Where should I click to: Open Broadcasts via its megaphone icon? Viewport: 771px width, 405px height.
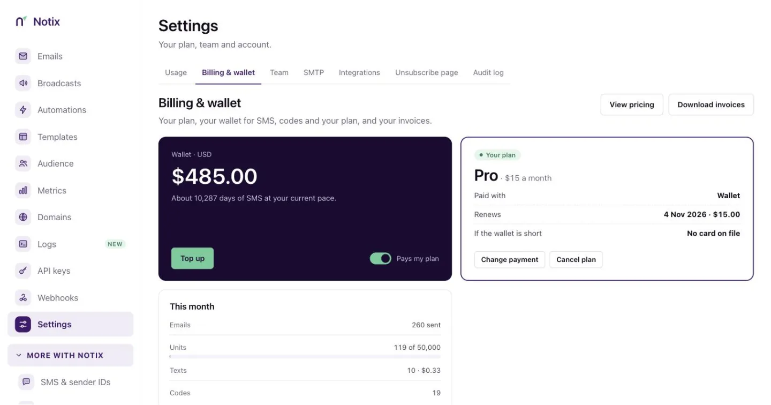pyautogui.click(x=23, y=83)
